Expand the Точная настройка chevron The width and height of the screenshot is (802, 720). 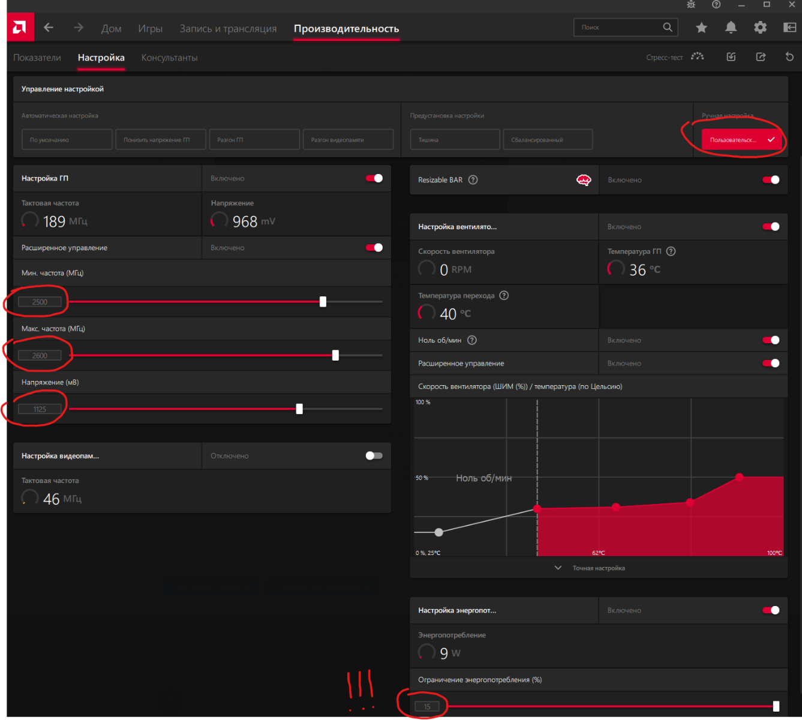(x=558, y=568)
